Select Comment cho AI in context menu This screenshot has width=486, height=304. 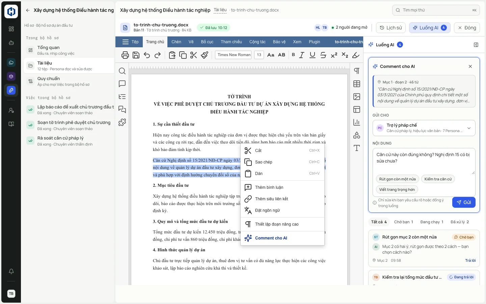click(282, 238)
